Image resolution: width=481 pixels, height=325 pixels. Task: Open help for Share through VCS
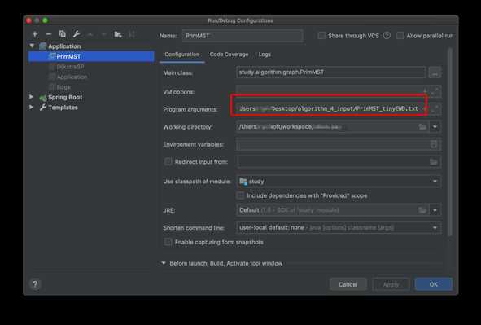(x=387, y=36)
